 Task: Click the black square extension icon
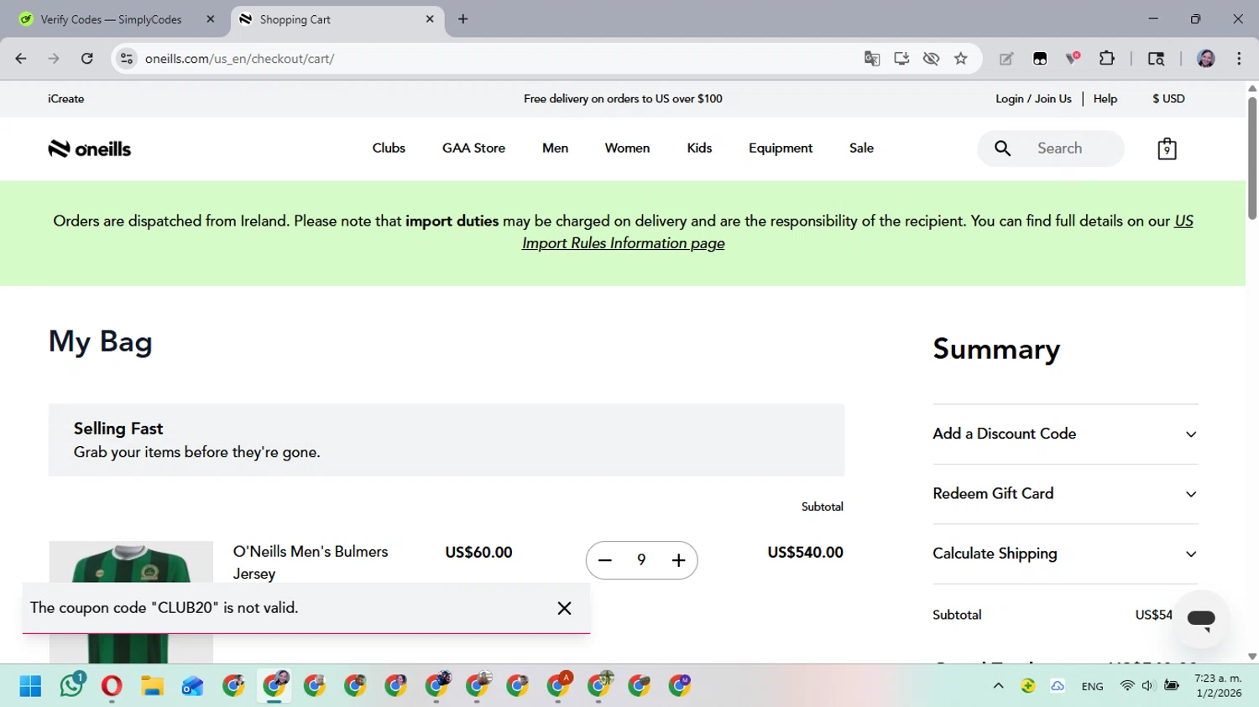[x=1040, y=59]
